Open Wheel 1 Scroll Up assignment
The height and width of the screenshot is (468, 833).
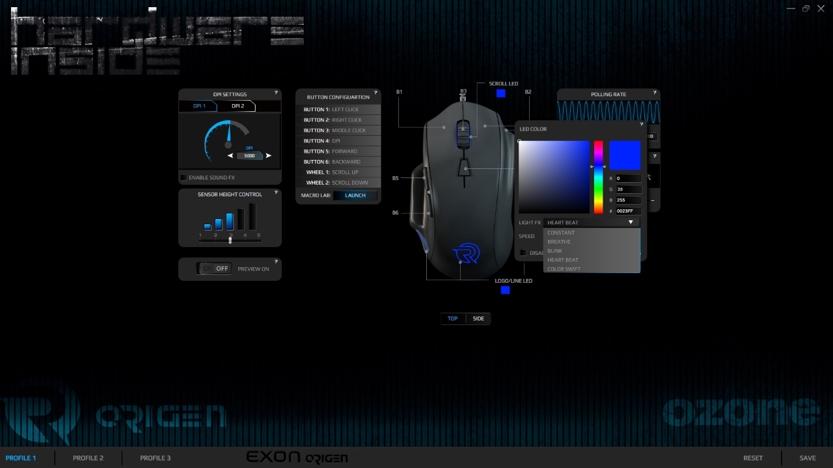click(x=338, y=172)
